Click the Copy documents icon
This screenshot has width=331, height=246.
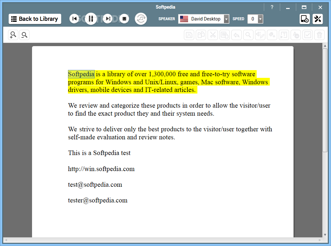(201, 35)
